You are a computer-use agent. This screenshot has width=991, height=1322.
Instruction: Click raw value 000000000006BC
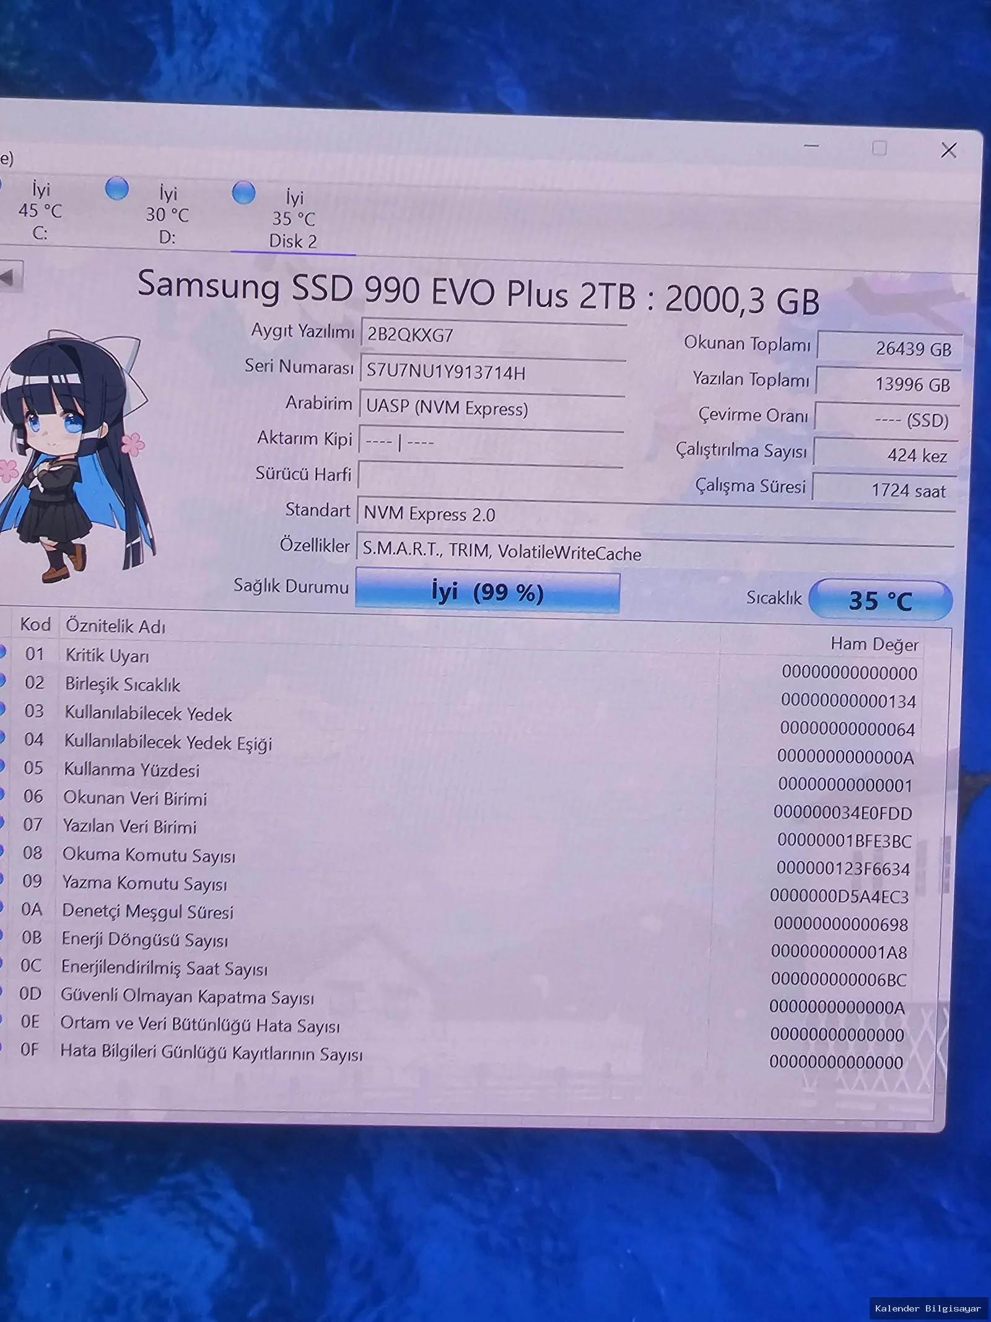pos(839,980)
